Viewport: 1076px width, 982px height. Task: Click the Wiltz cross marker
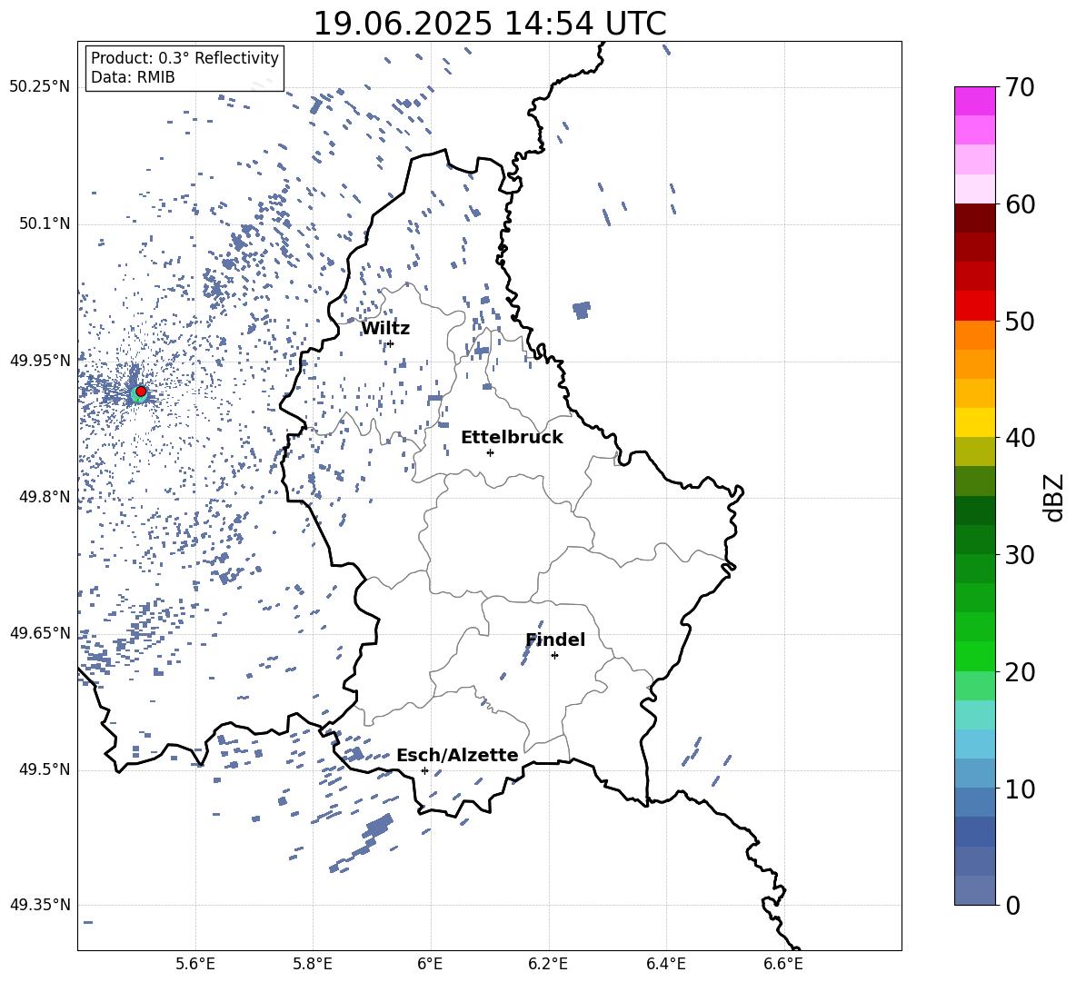[391, 343]
